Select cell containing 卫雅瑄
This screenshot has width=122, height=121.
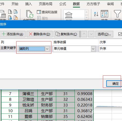28,99
